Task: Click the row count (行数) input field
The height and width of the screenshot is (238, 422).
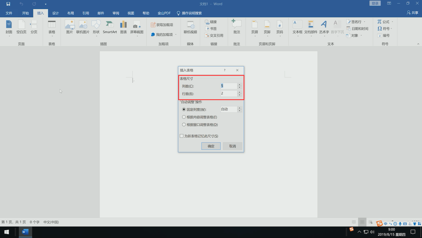Action: tap(229, 93)
